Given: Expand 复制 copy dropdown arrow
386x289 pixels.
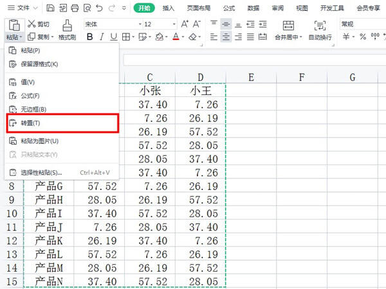Looking at the screenshot, I should (53, 37).
